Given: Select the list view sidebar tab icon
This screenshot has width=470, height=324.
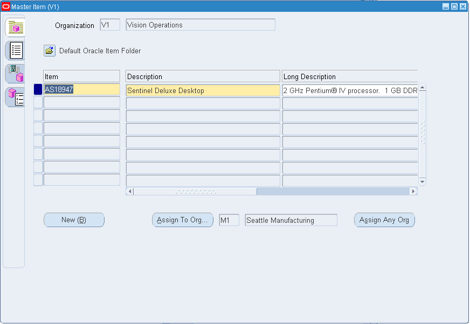Looking at the screenshot, I should 15,50.
